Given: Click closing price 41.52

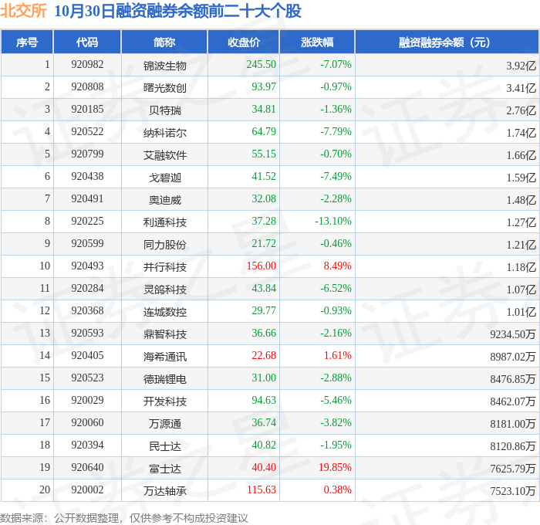Looking at the screenshot, I should coord(264,177).
